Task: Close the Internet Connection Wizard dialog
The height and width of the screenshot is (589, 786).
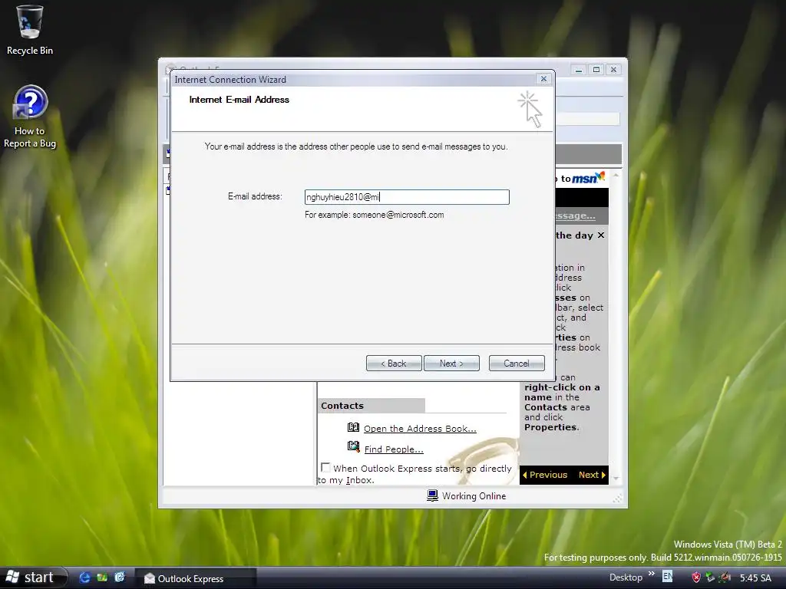Action: coord(543,79)
